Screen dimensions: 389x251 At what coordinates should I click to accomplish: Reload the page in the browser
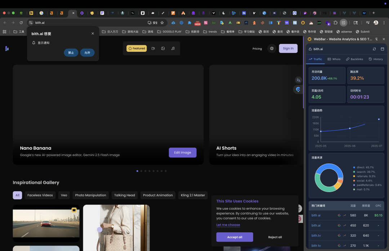(21, 23)
